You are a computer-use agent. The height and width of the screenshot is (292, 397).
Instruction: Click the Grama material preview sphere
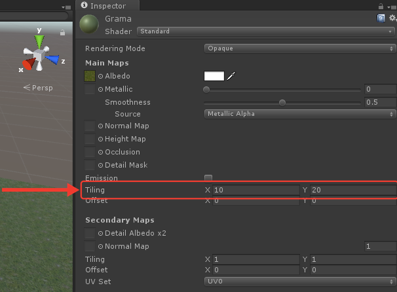click(x=89, y=24)
